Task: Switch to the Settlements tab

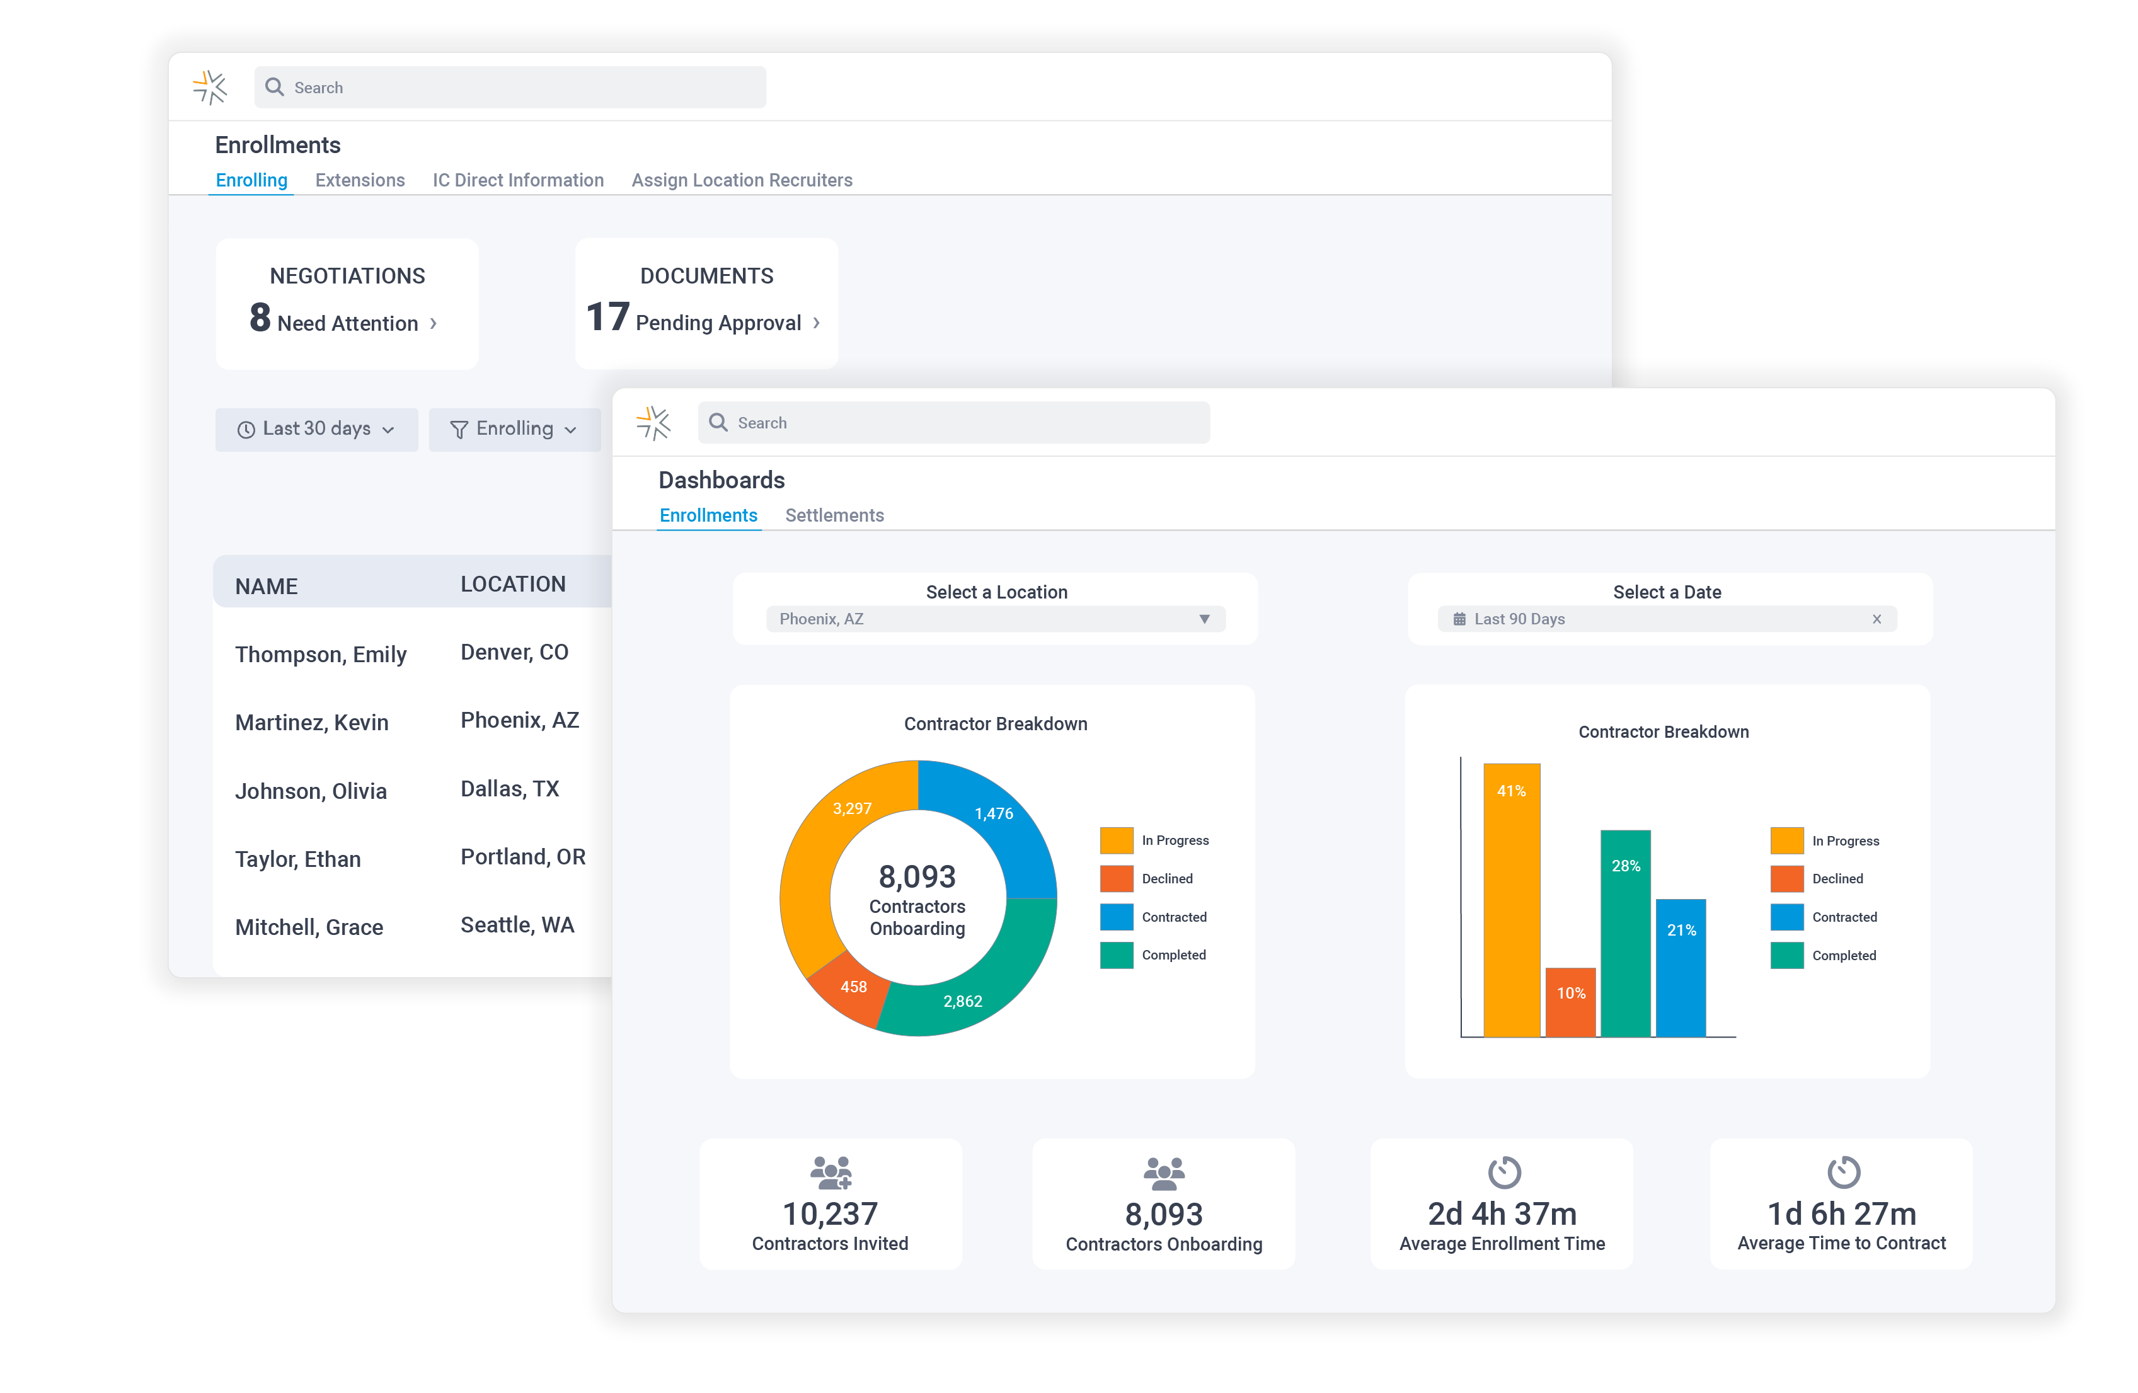Action: tap(834, 515)
